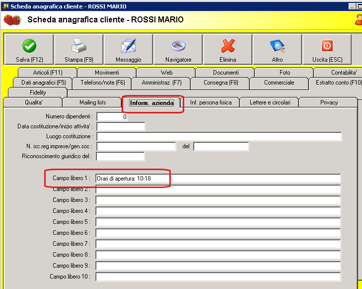Select the Mailing lists tab

(92, 102)
